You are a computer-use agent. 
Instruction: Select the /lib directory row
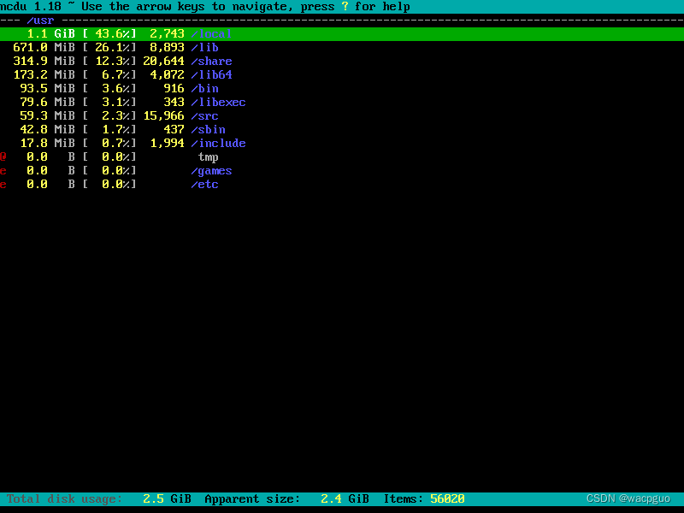click(205, 47)
